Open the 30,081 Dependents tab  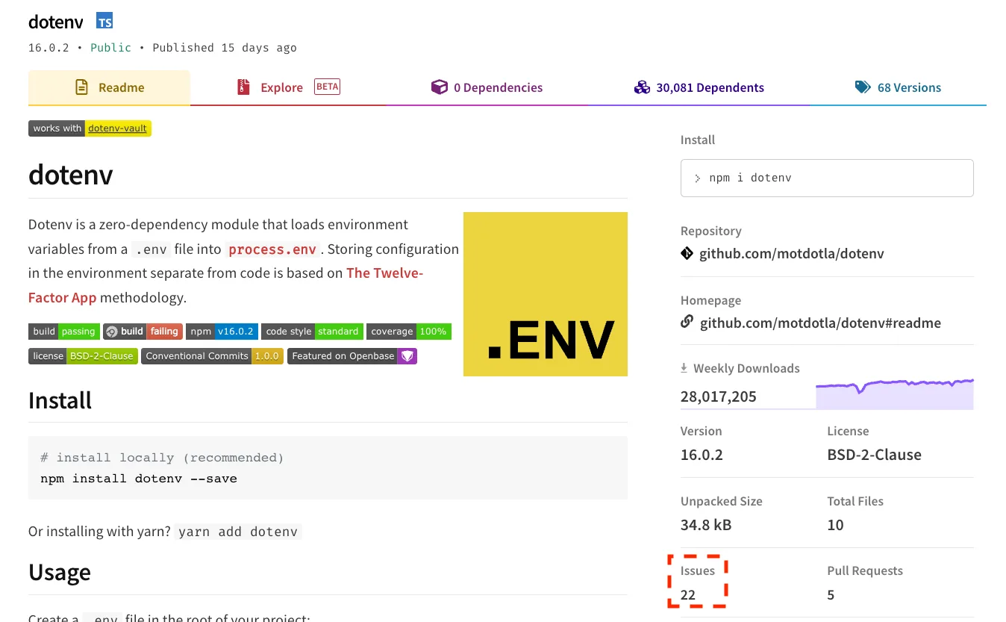click(699, 87)
